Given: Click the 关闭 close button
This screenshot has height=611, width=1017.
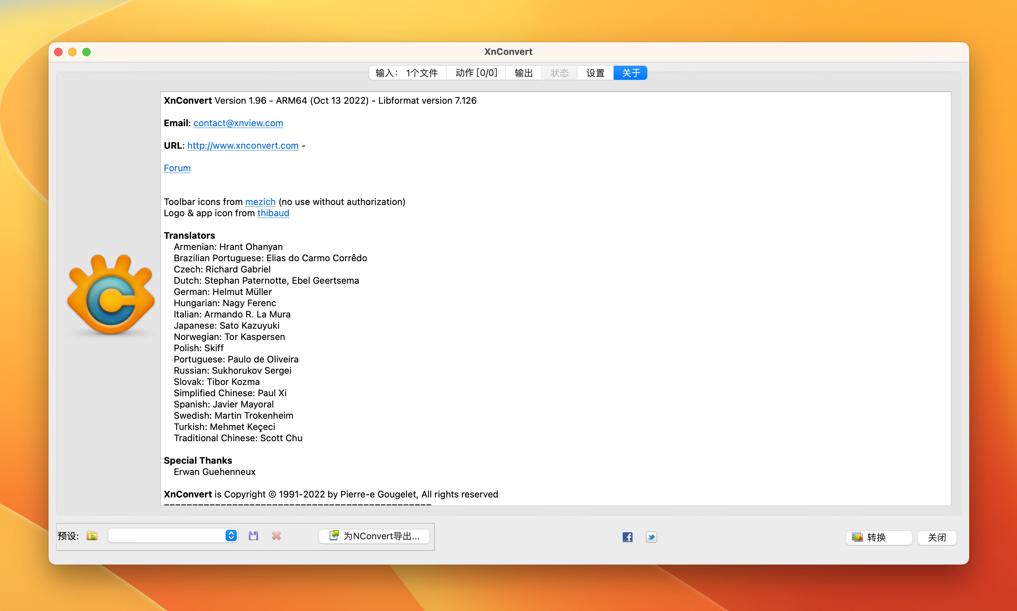Looking at the screenshot, I should click(x=936, y=537).
